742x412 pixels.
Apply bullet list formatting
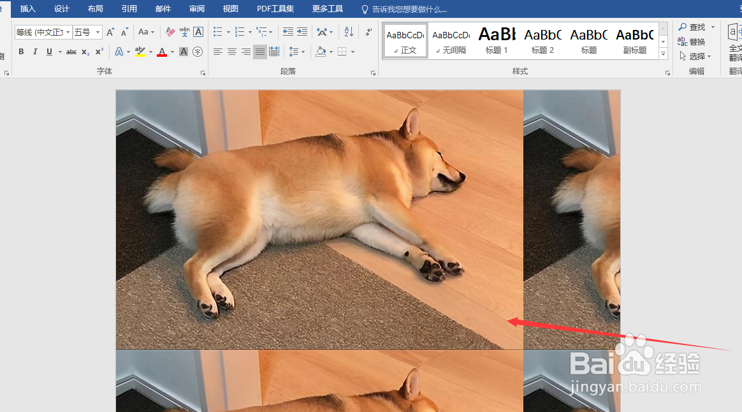[217, 32]
